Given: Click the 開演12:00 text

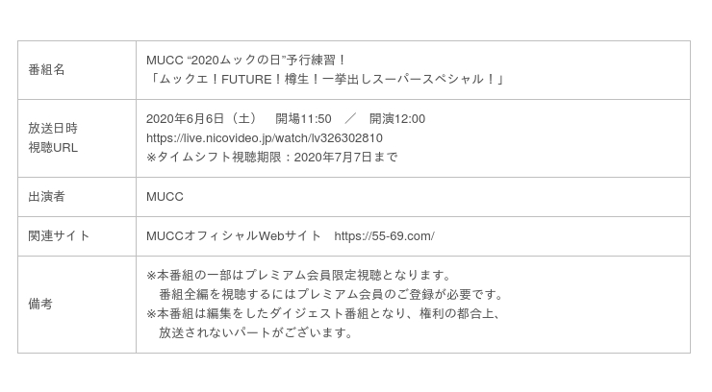Looking at the screenshot, I should (x=397, y=119).
